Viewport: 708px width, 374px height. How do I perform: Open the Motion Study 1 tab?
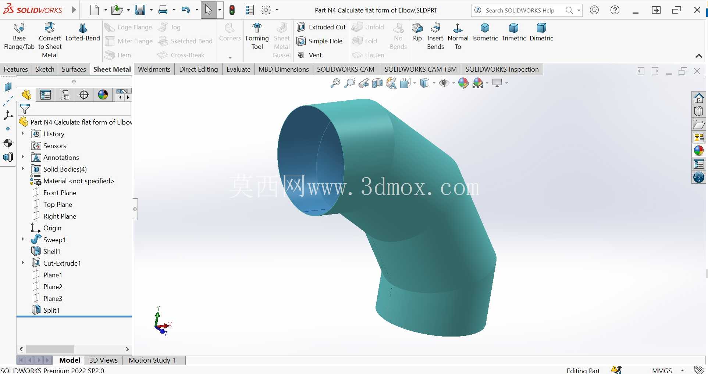(152, 360)
